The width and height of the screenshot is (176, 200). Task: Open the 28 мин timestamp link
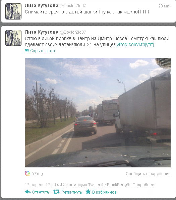click(x=165, y=6)
